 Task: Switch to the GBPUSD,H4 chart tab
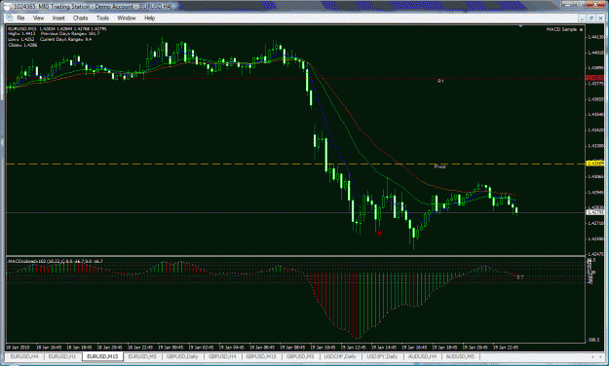222,356
